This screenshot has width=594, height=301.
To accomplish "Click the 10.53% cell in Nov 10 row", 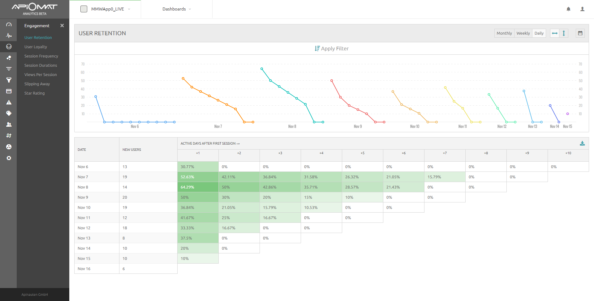I will pyautogui.click(x=321, y=207).
